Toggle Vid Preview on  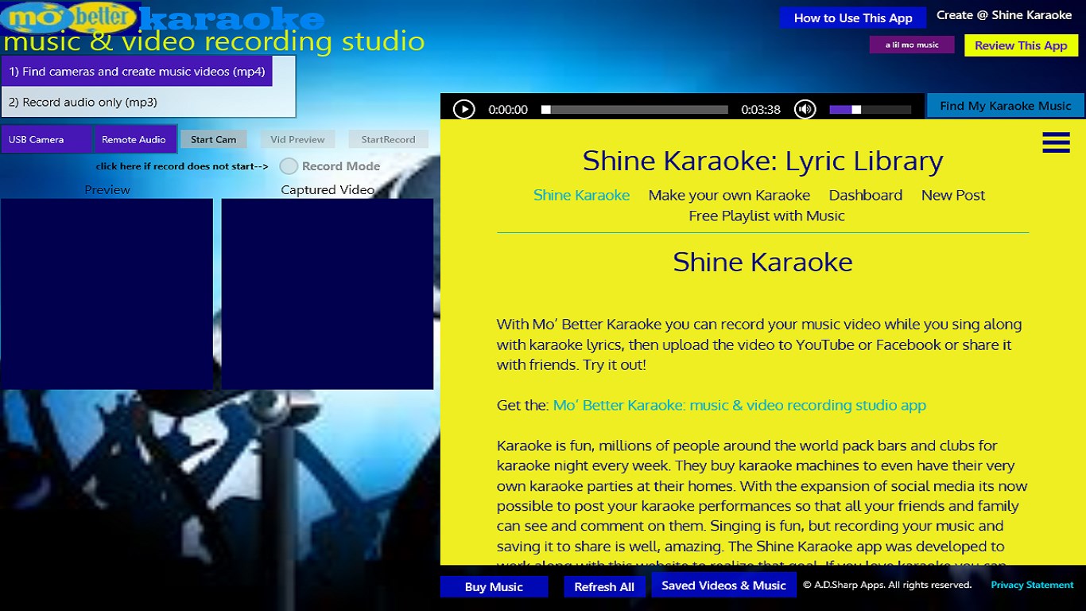298,138
